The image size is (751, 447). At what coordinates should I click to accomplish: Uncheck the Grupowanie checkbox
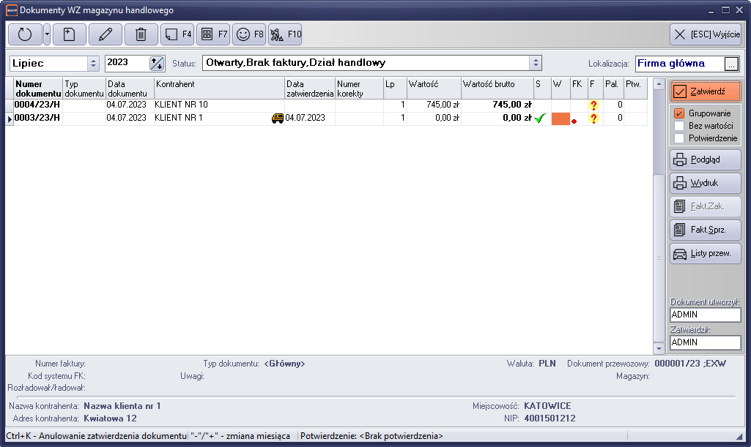(x=679, y=113)
